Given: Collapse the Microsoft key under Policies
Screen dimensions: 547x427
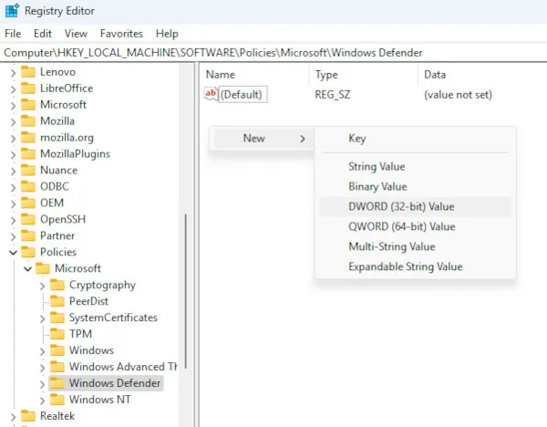Looking at the screenshot, I should click(27, 269).
